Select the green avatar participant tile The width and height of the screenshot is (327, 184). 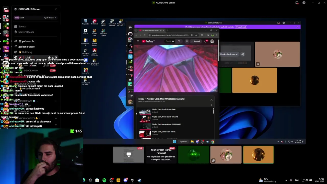coord(193,155)
